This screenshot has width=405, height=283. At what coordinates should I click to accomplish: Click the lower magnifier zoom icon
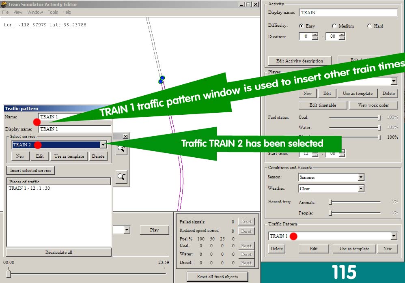point(121,177)
